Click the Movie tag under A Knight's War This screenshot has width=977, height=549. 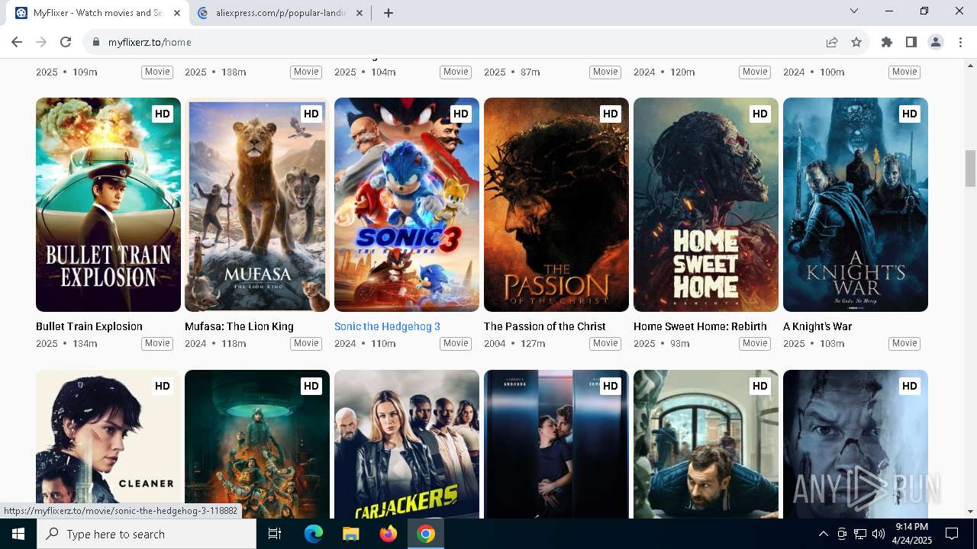[904, 344]
